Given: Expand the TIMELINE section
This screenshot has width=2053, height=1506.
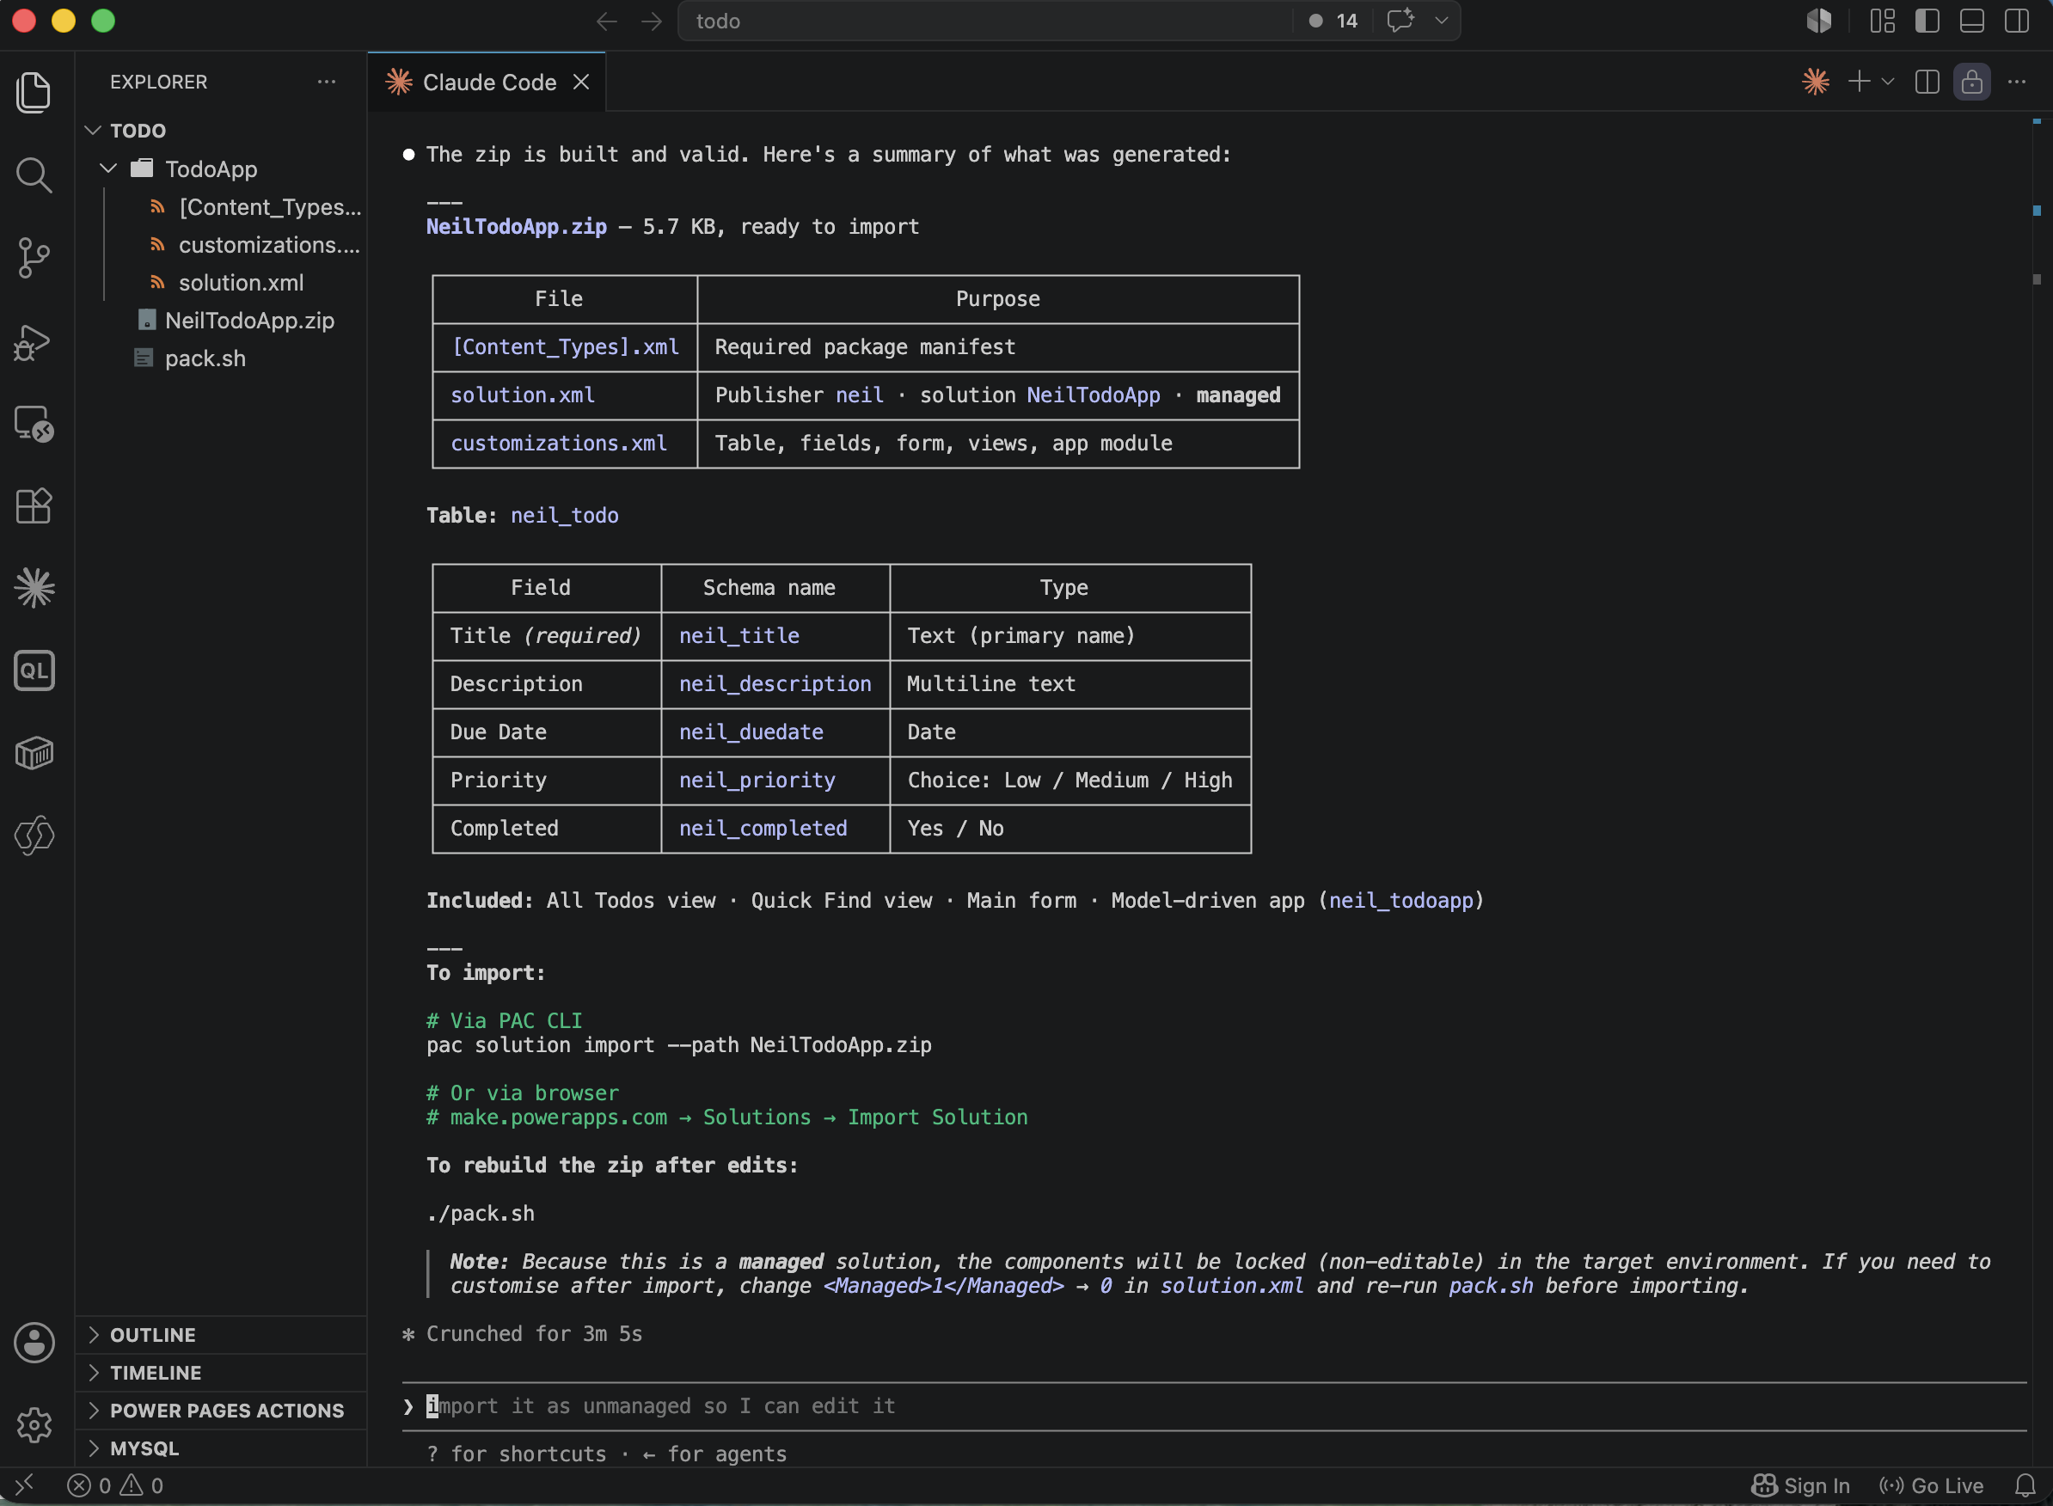Looking at the screenshot, I should (x=221, y=1373).
